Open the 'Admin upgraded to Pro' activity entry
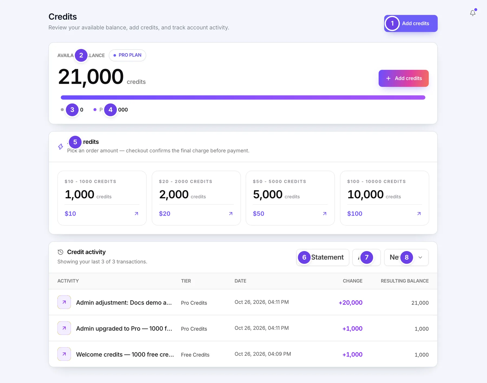The width and height of the screenshot is (487, 383). coord(124,329)
